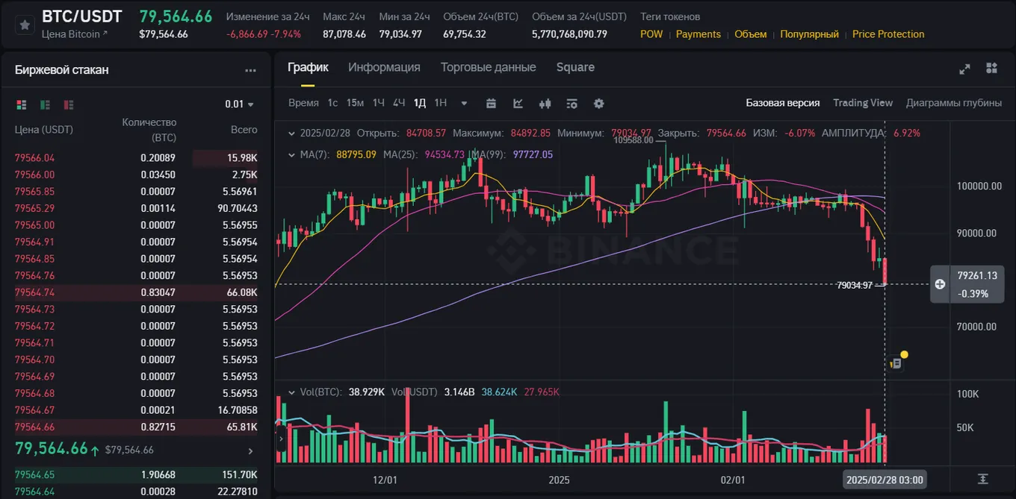This screenshot has width=1016, height=499.
Task: Switch to График tab
Action: point(308,67)
